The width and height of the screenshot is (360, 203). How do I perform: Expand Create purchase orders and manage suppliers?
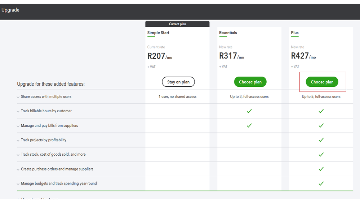point(18,169)
